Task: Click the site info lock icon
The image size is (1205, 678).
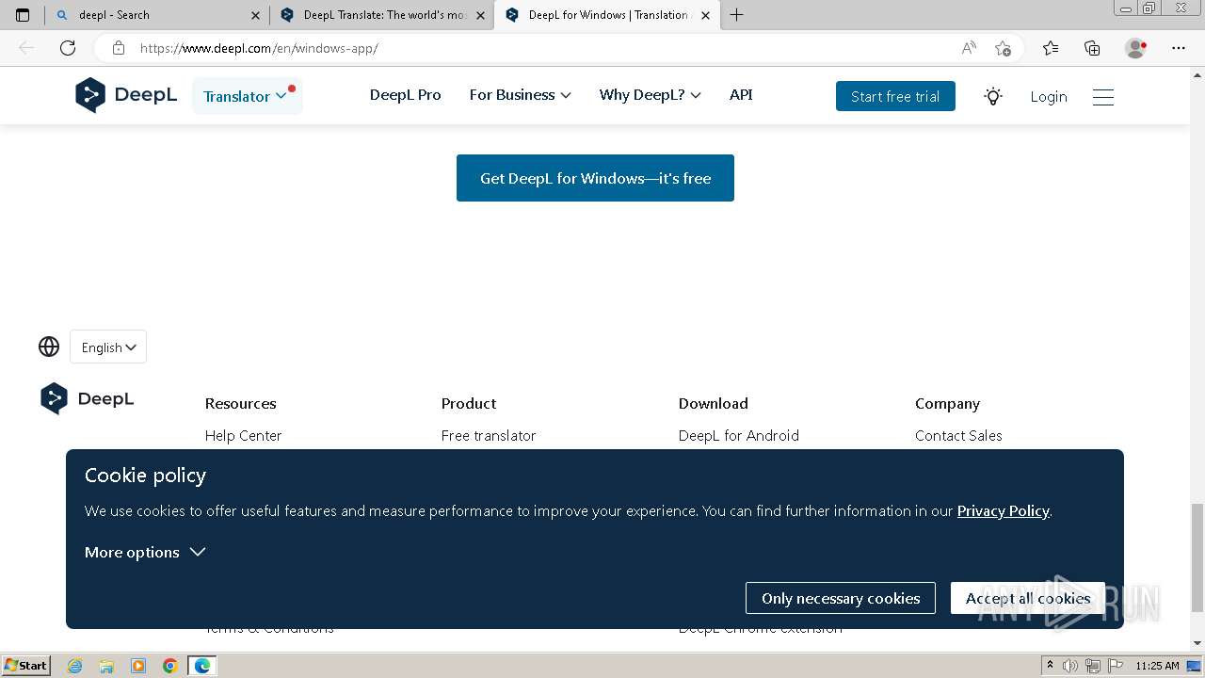Action: tap(119, 48)
